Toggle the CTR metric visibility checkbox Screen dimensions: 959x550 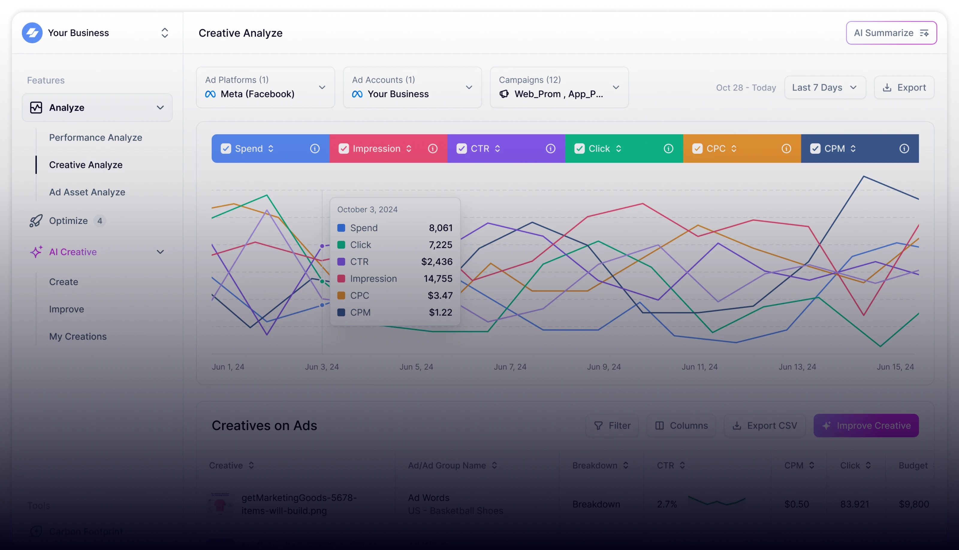pos(462,148)
